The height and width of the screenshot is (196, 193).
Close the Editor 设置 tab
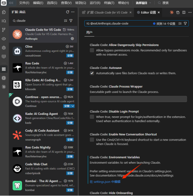159,13
